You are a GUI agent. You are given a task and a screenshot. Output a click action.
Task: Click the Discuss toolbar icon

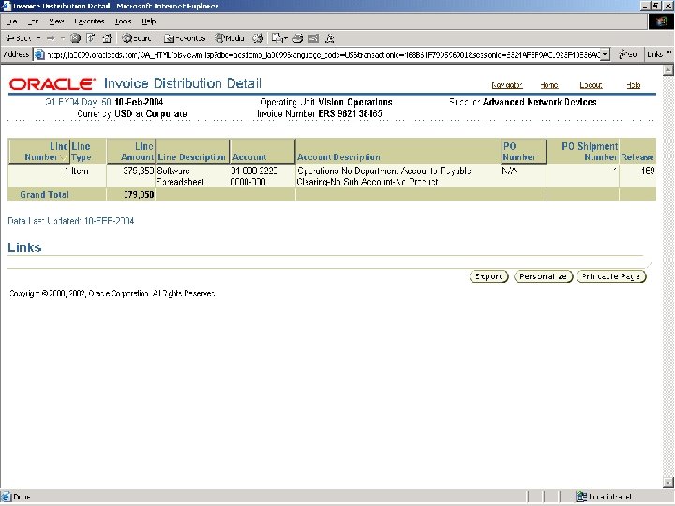[330, 38]
